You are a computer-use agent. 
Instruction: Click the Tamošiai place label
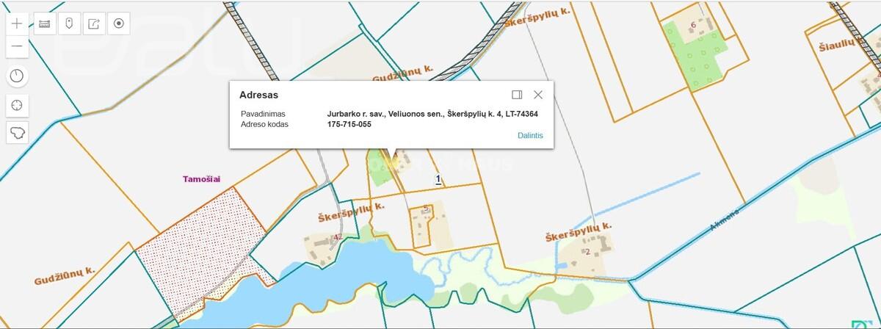[202, 178]
